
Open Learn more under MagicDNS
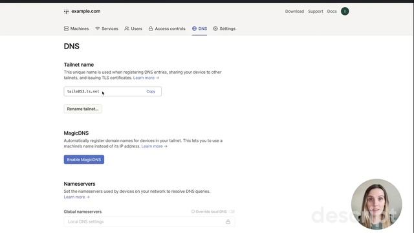tap(154, 146)
